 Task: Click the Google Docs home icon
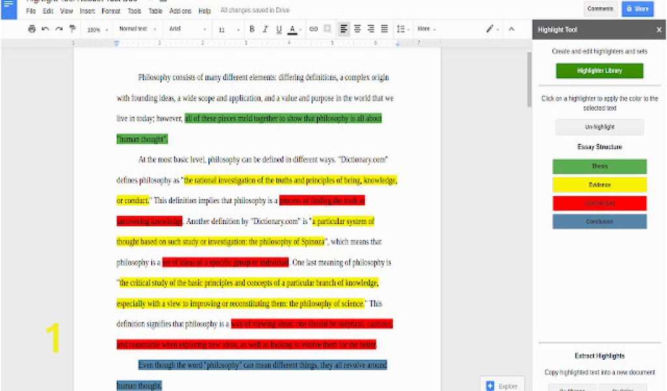pos(8,8)
